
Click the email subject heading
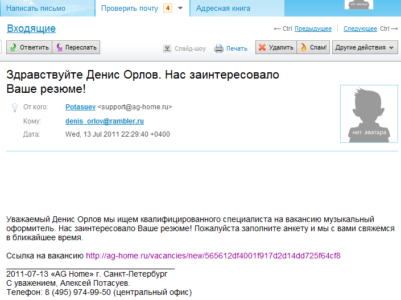(x=143, y=81)
